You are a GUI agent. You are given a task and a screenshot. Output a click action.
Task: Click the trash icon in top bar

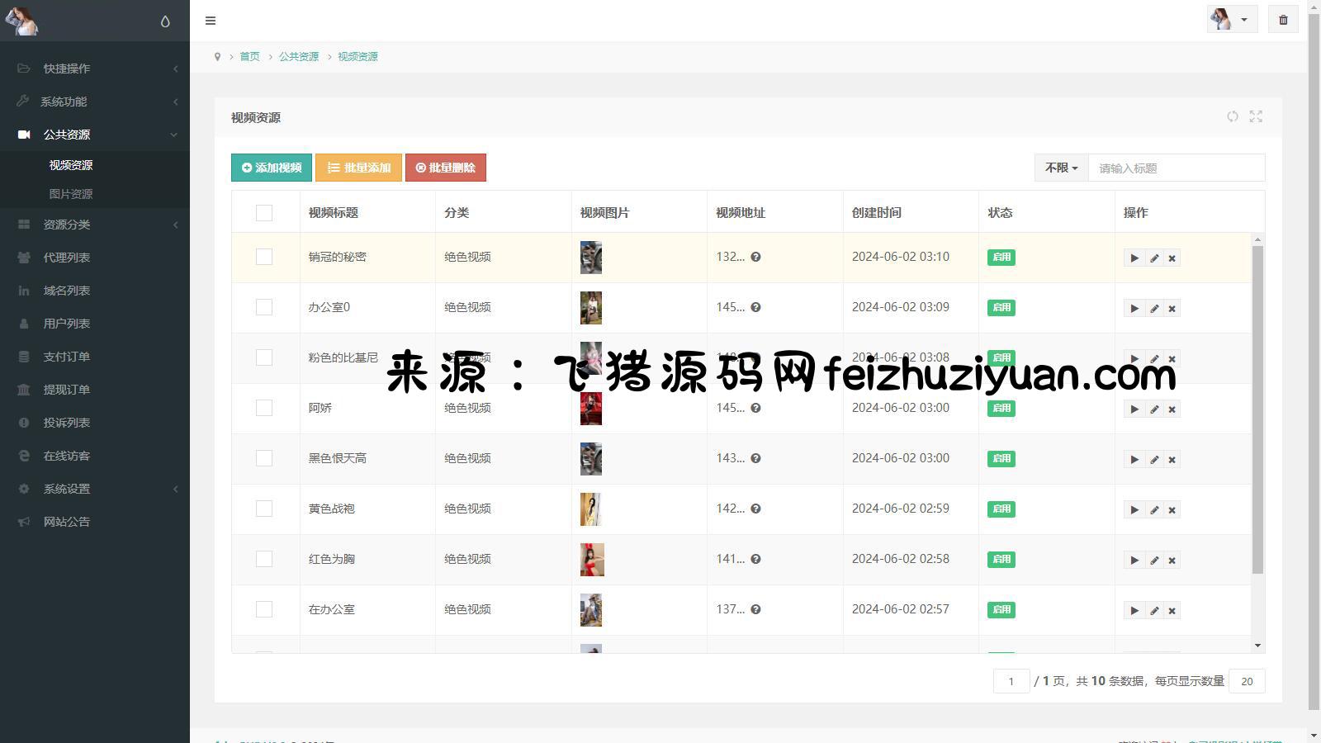point(1283,20)
